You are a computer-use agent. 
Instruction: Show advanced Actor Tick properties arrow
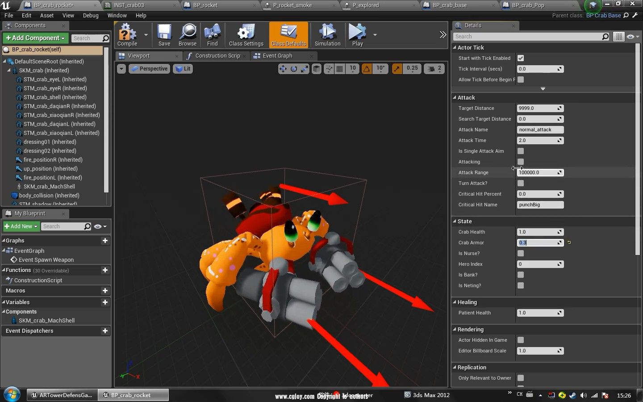[543, 89]
